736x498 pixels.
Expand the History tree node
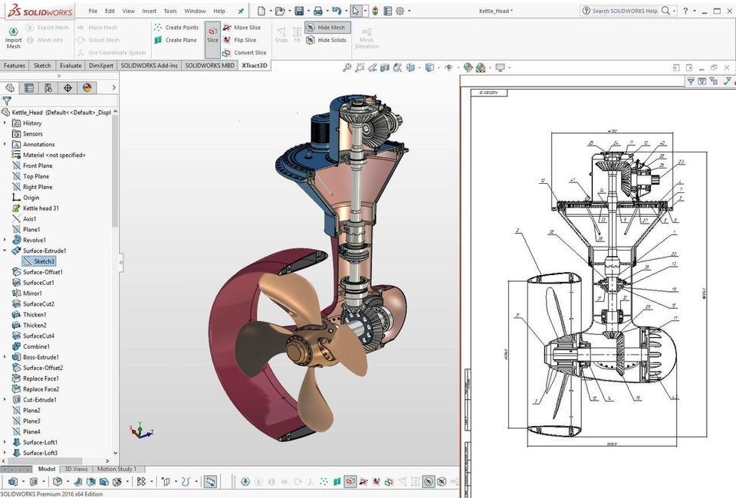click(5, 123)
